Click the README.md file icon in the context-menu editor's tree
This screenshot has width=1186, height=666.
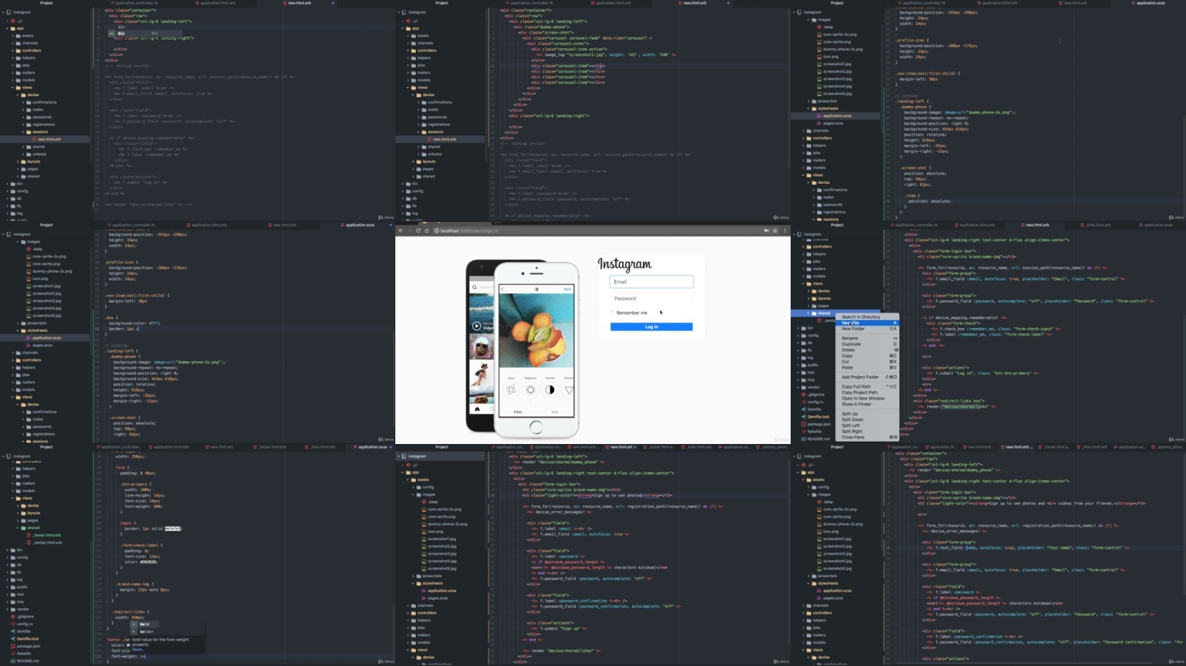pos(804,439)
